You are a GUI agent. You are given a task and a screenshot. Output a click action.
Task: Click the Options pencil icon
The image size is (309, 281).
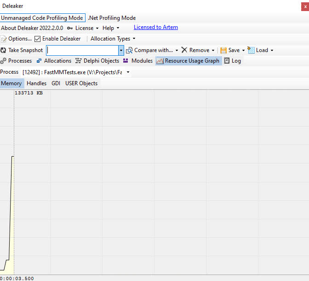click(3, 39)
